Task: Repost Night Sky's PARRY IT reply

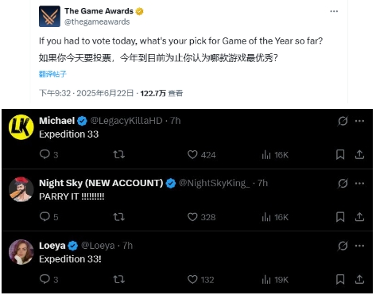Action: (119, 217)
